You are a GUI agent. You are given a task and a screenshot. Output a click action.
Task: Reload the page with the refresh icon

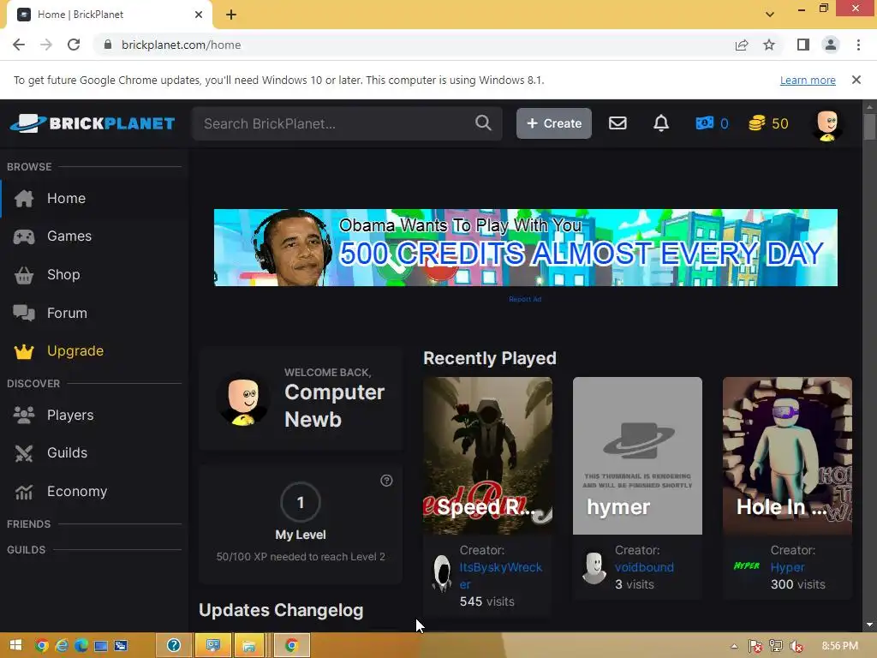pos(74,45)
